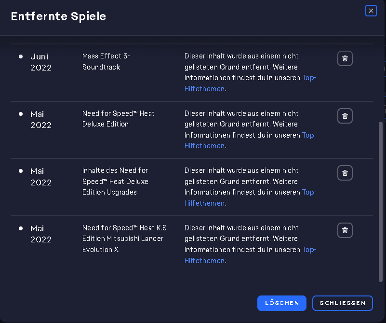Click 'Need for Speed™ Heat K.S Edition Mitsubishi Lancer' title
This screenshot has height=323, width=386.
click(x=124, y=239)
